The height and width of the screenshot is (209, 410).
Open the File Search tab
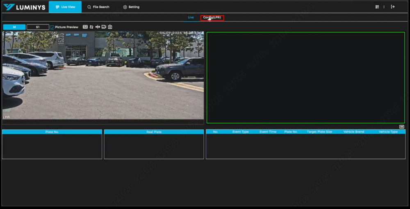(x=98, y=7)
